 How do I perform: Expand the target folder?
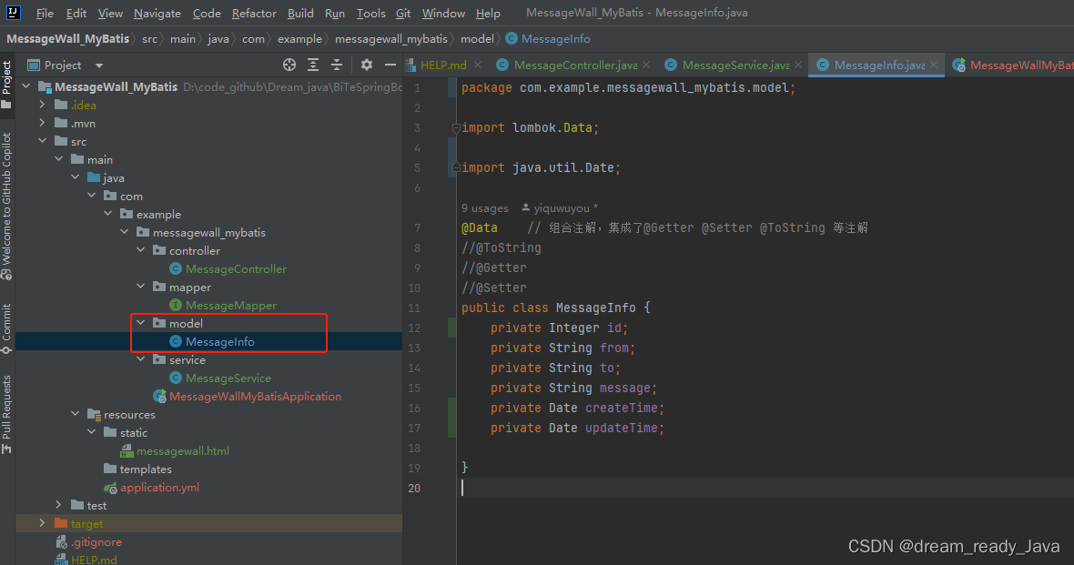43,524
